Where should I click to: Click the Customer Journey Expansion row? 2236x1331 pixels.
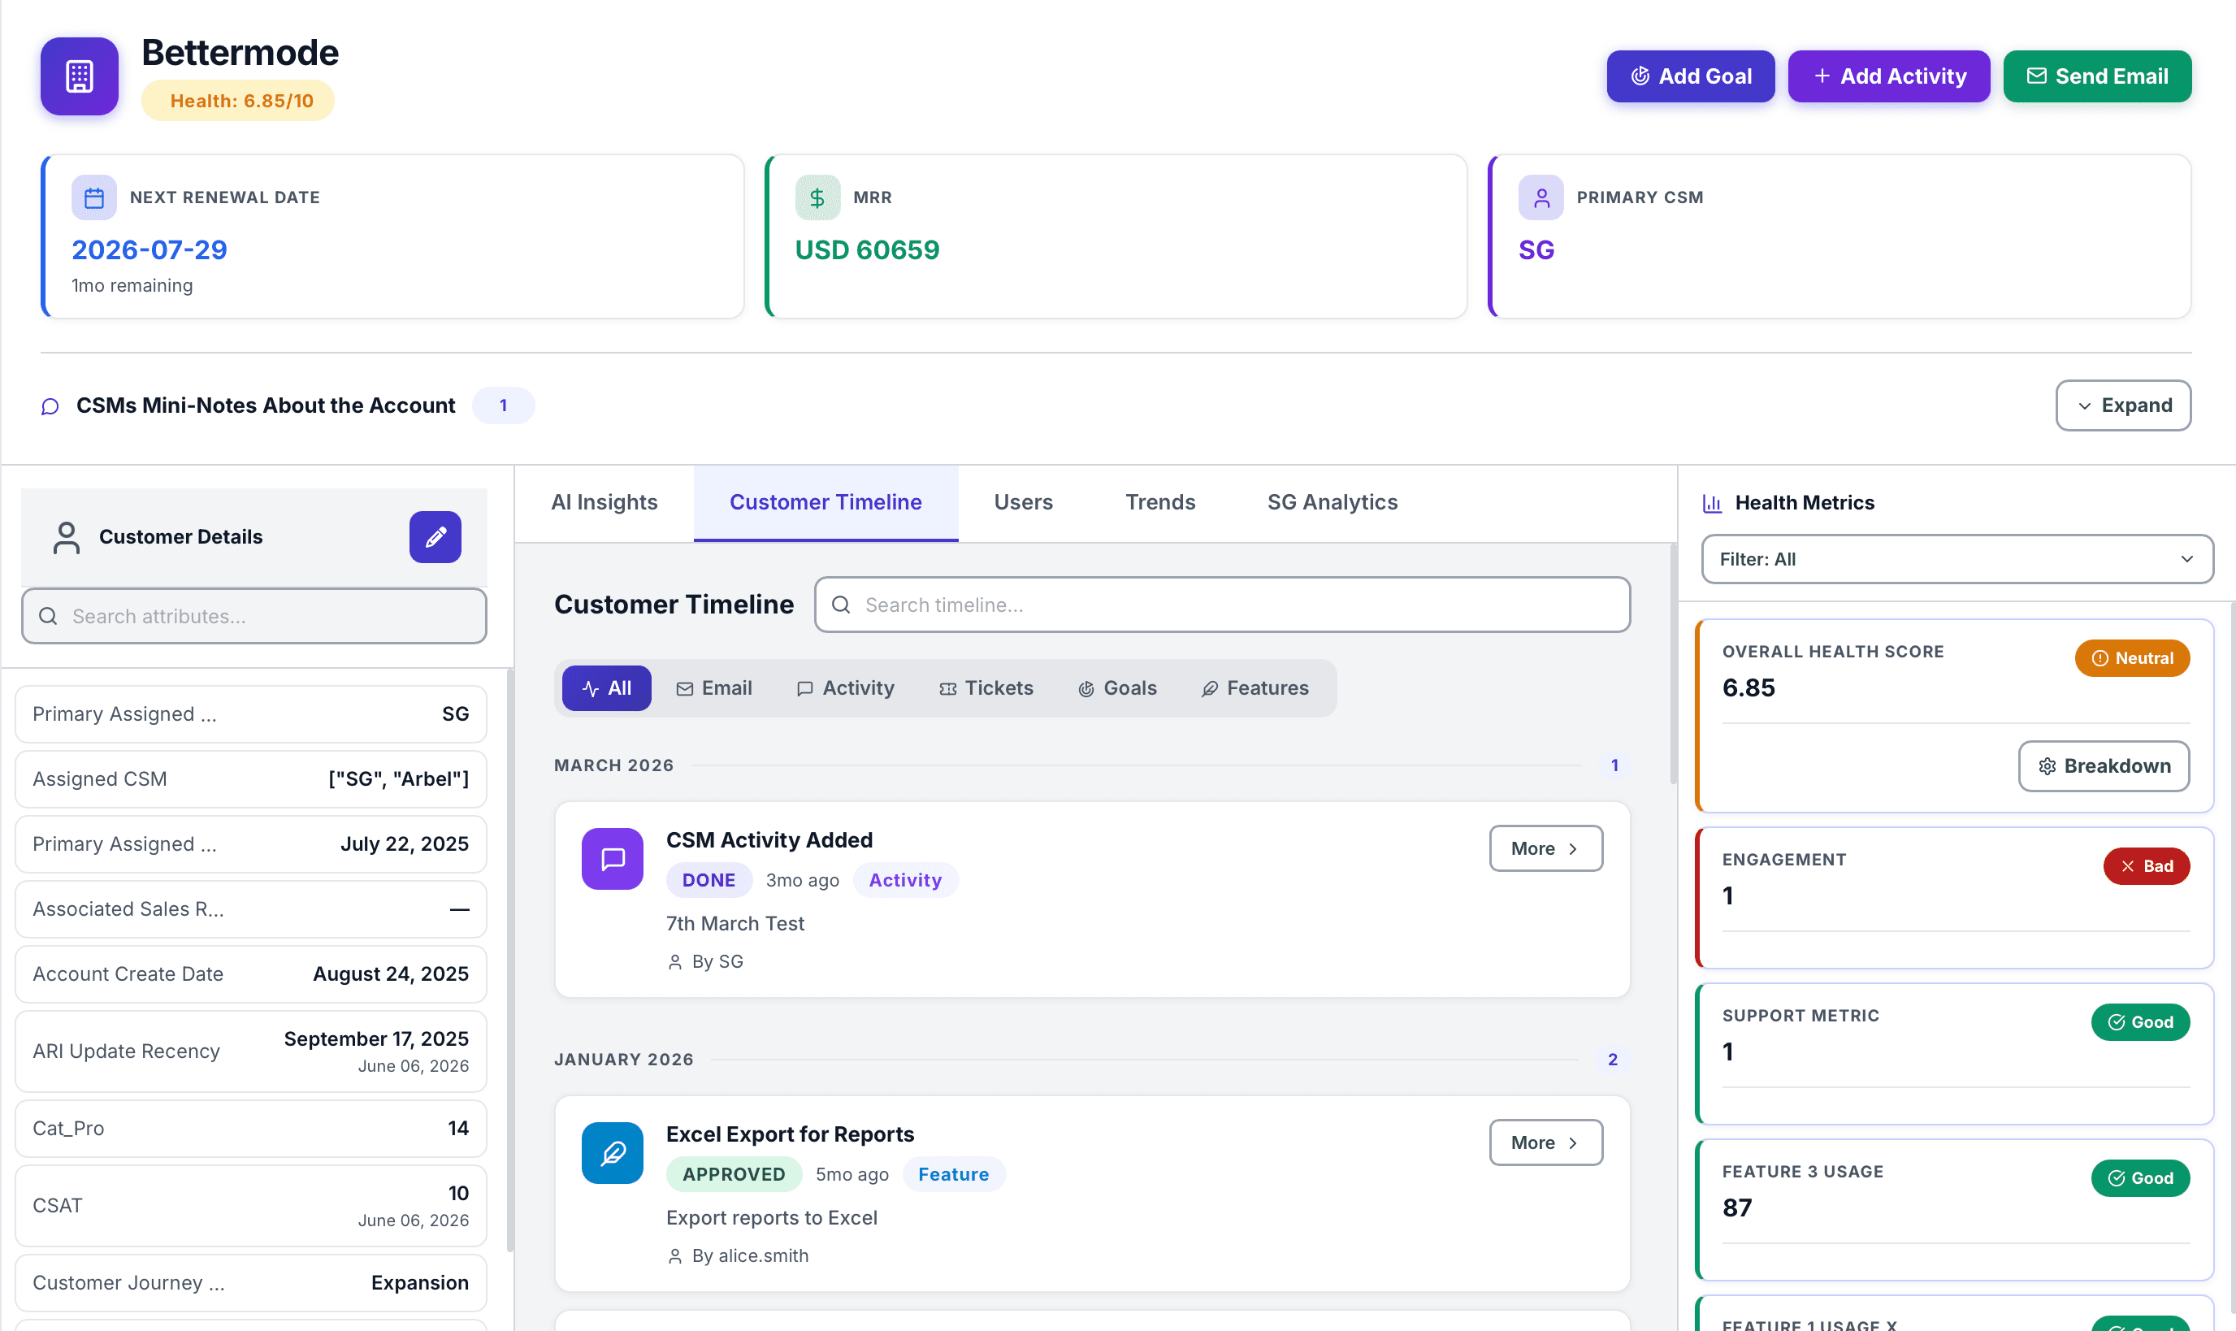(251, 1282)
